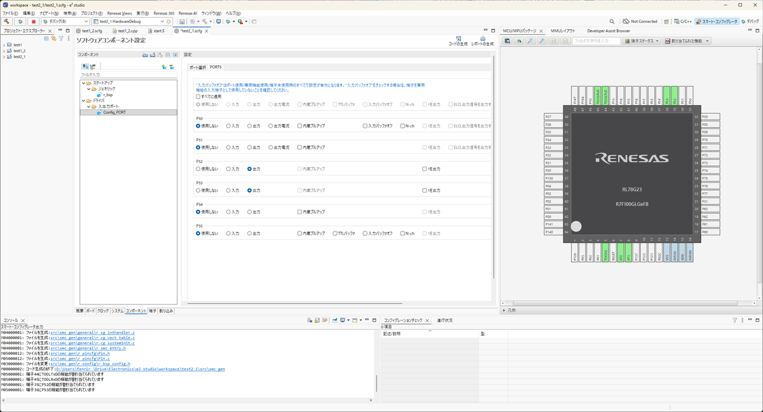Click the red Stop button icon
This screenshot has width=763, height=412.
pyautogui.click(x=34, y=21)
